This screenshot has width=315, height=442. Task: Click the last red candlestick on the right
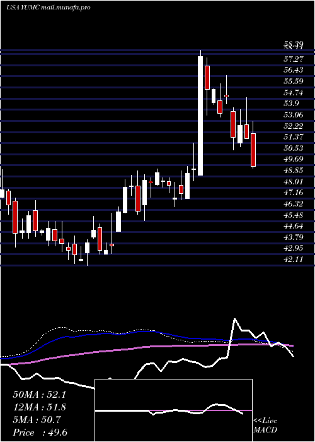(x=253, y=150)
